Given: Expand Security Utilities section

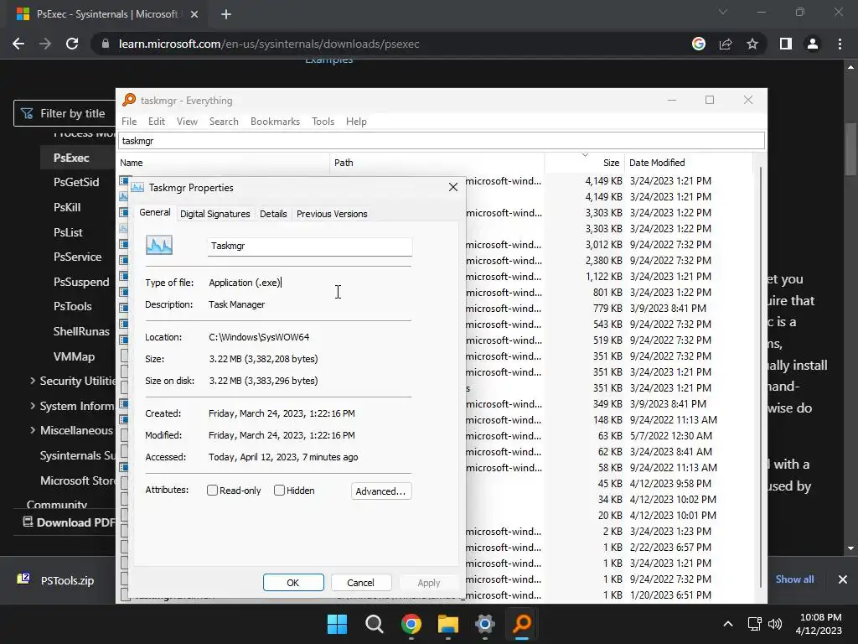Looking at the screenshot, I should [x=33, y=381].
